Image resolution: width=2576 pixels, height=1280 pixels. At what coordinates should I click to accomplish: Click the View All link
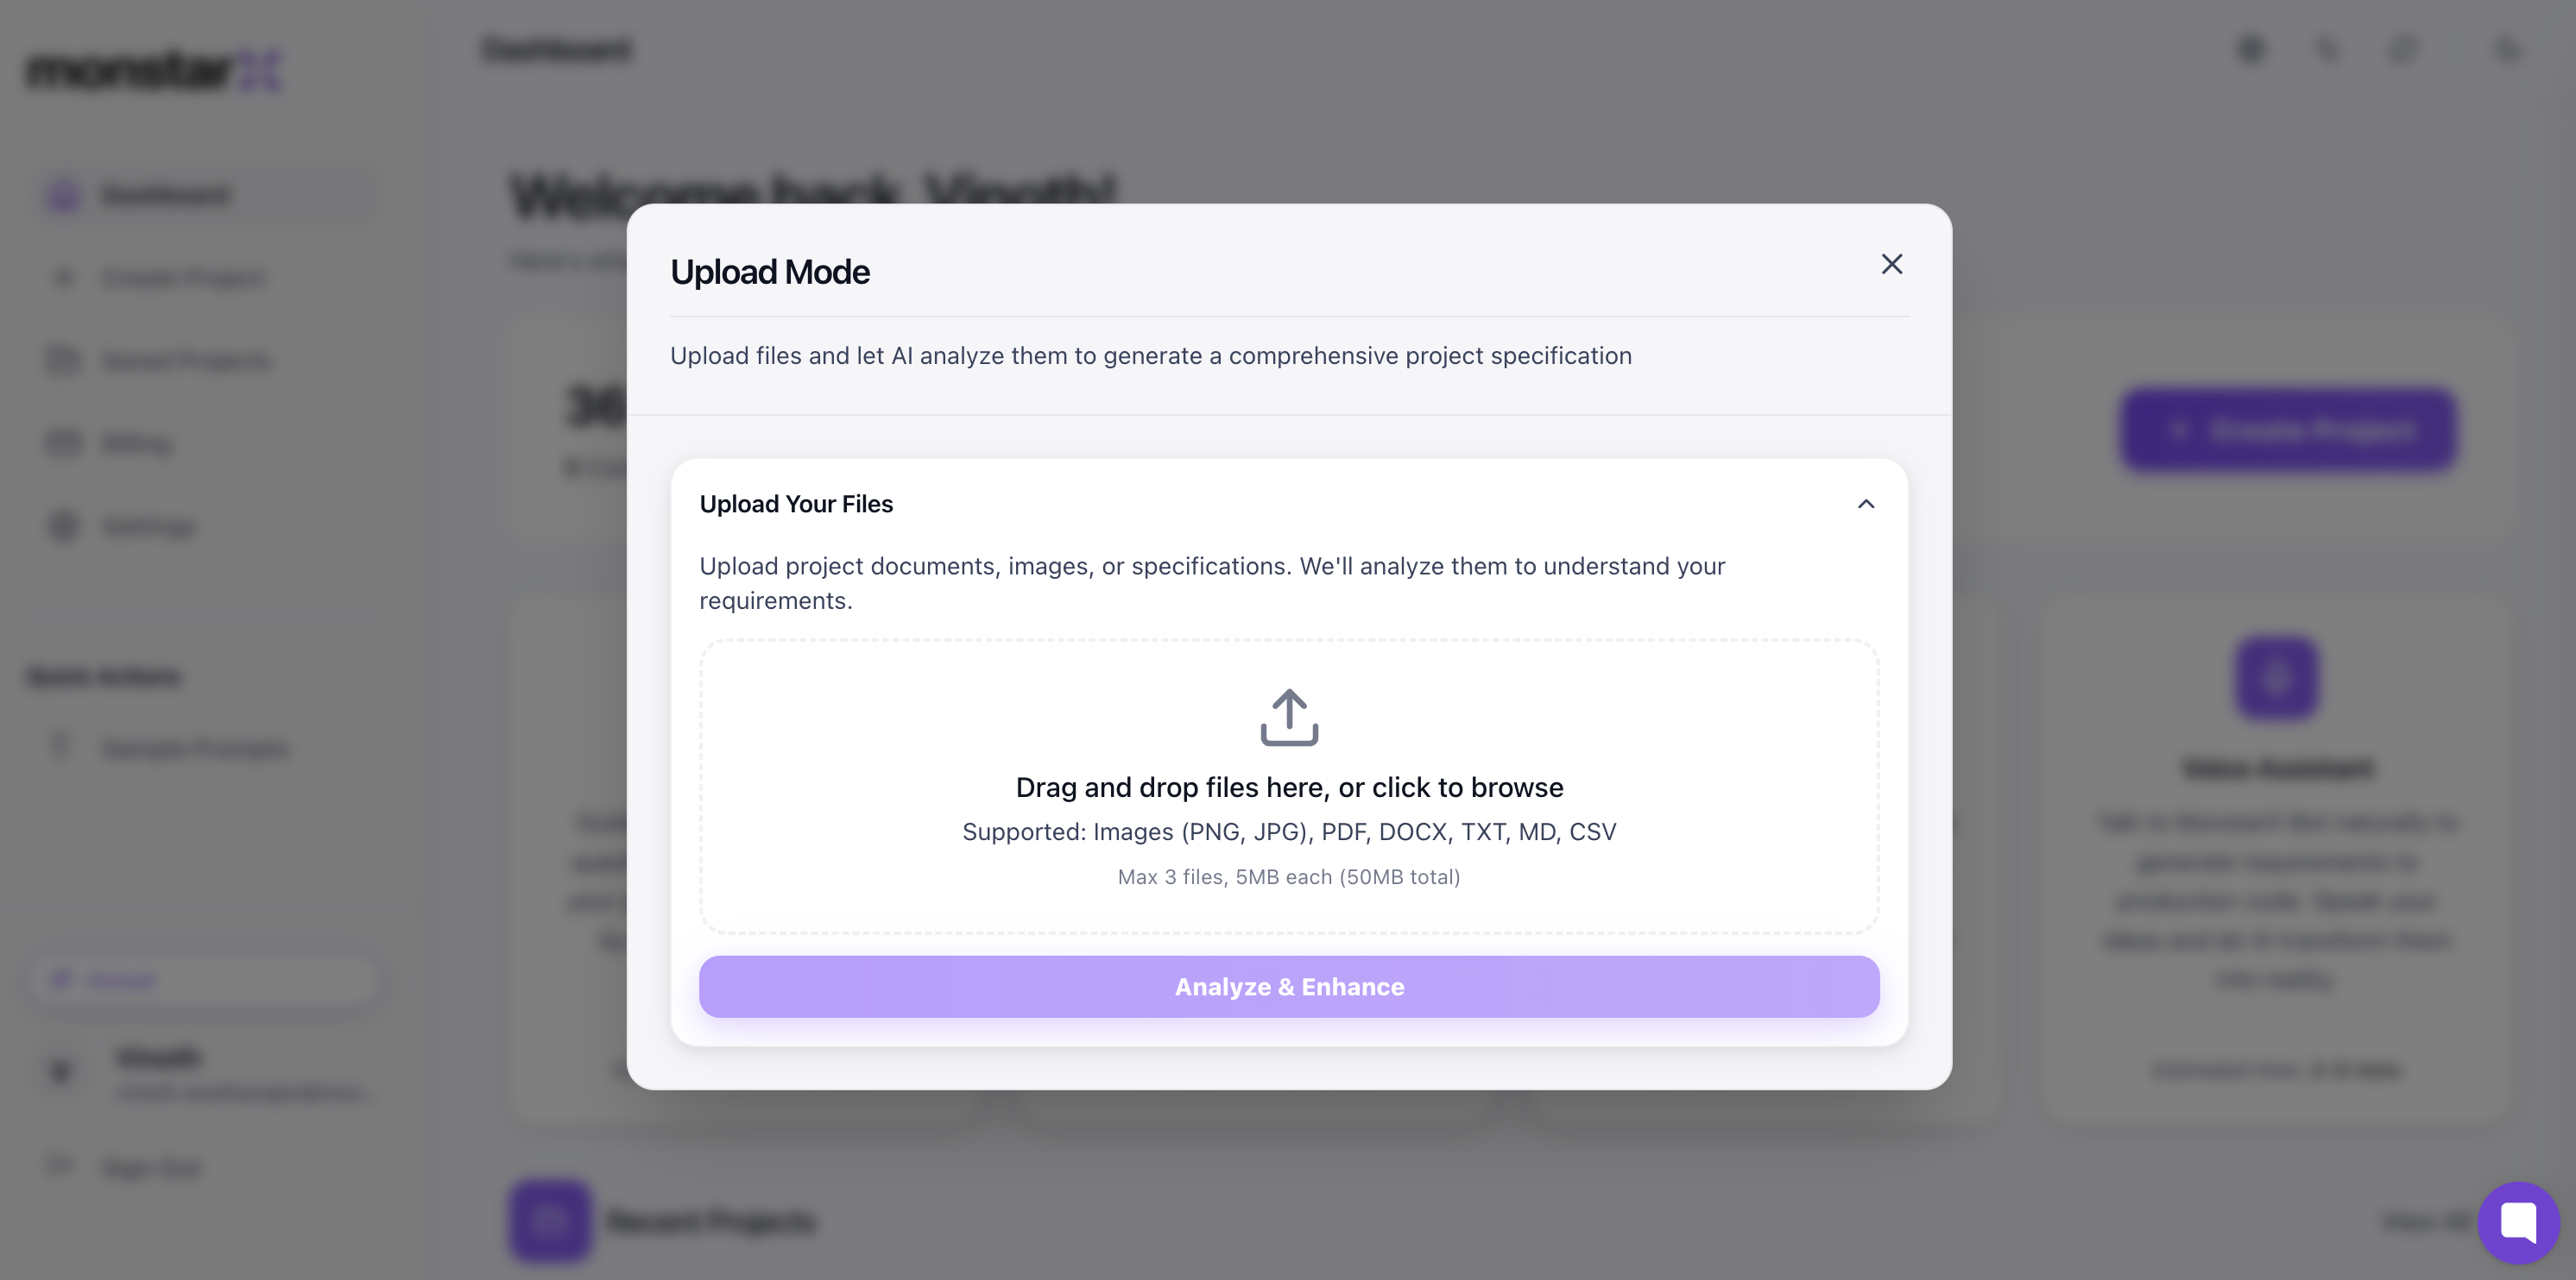click(2424, 1221)
